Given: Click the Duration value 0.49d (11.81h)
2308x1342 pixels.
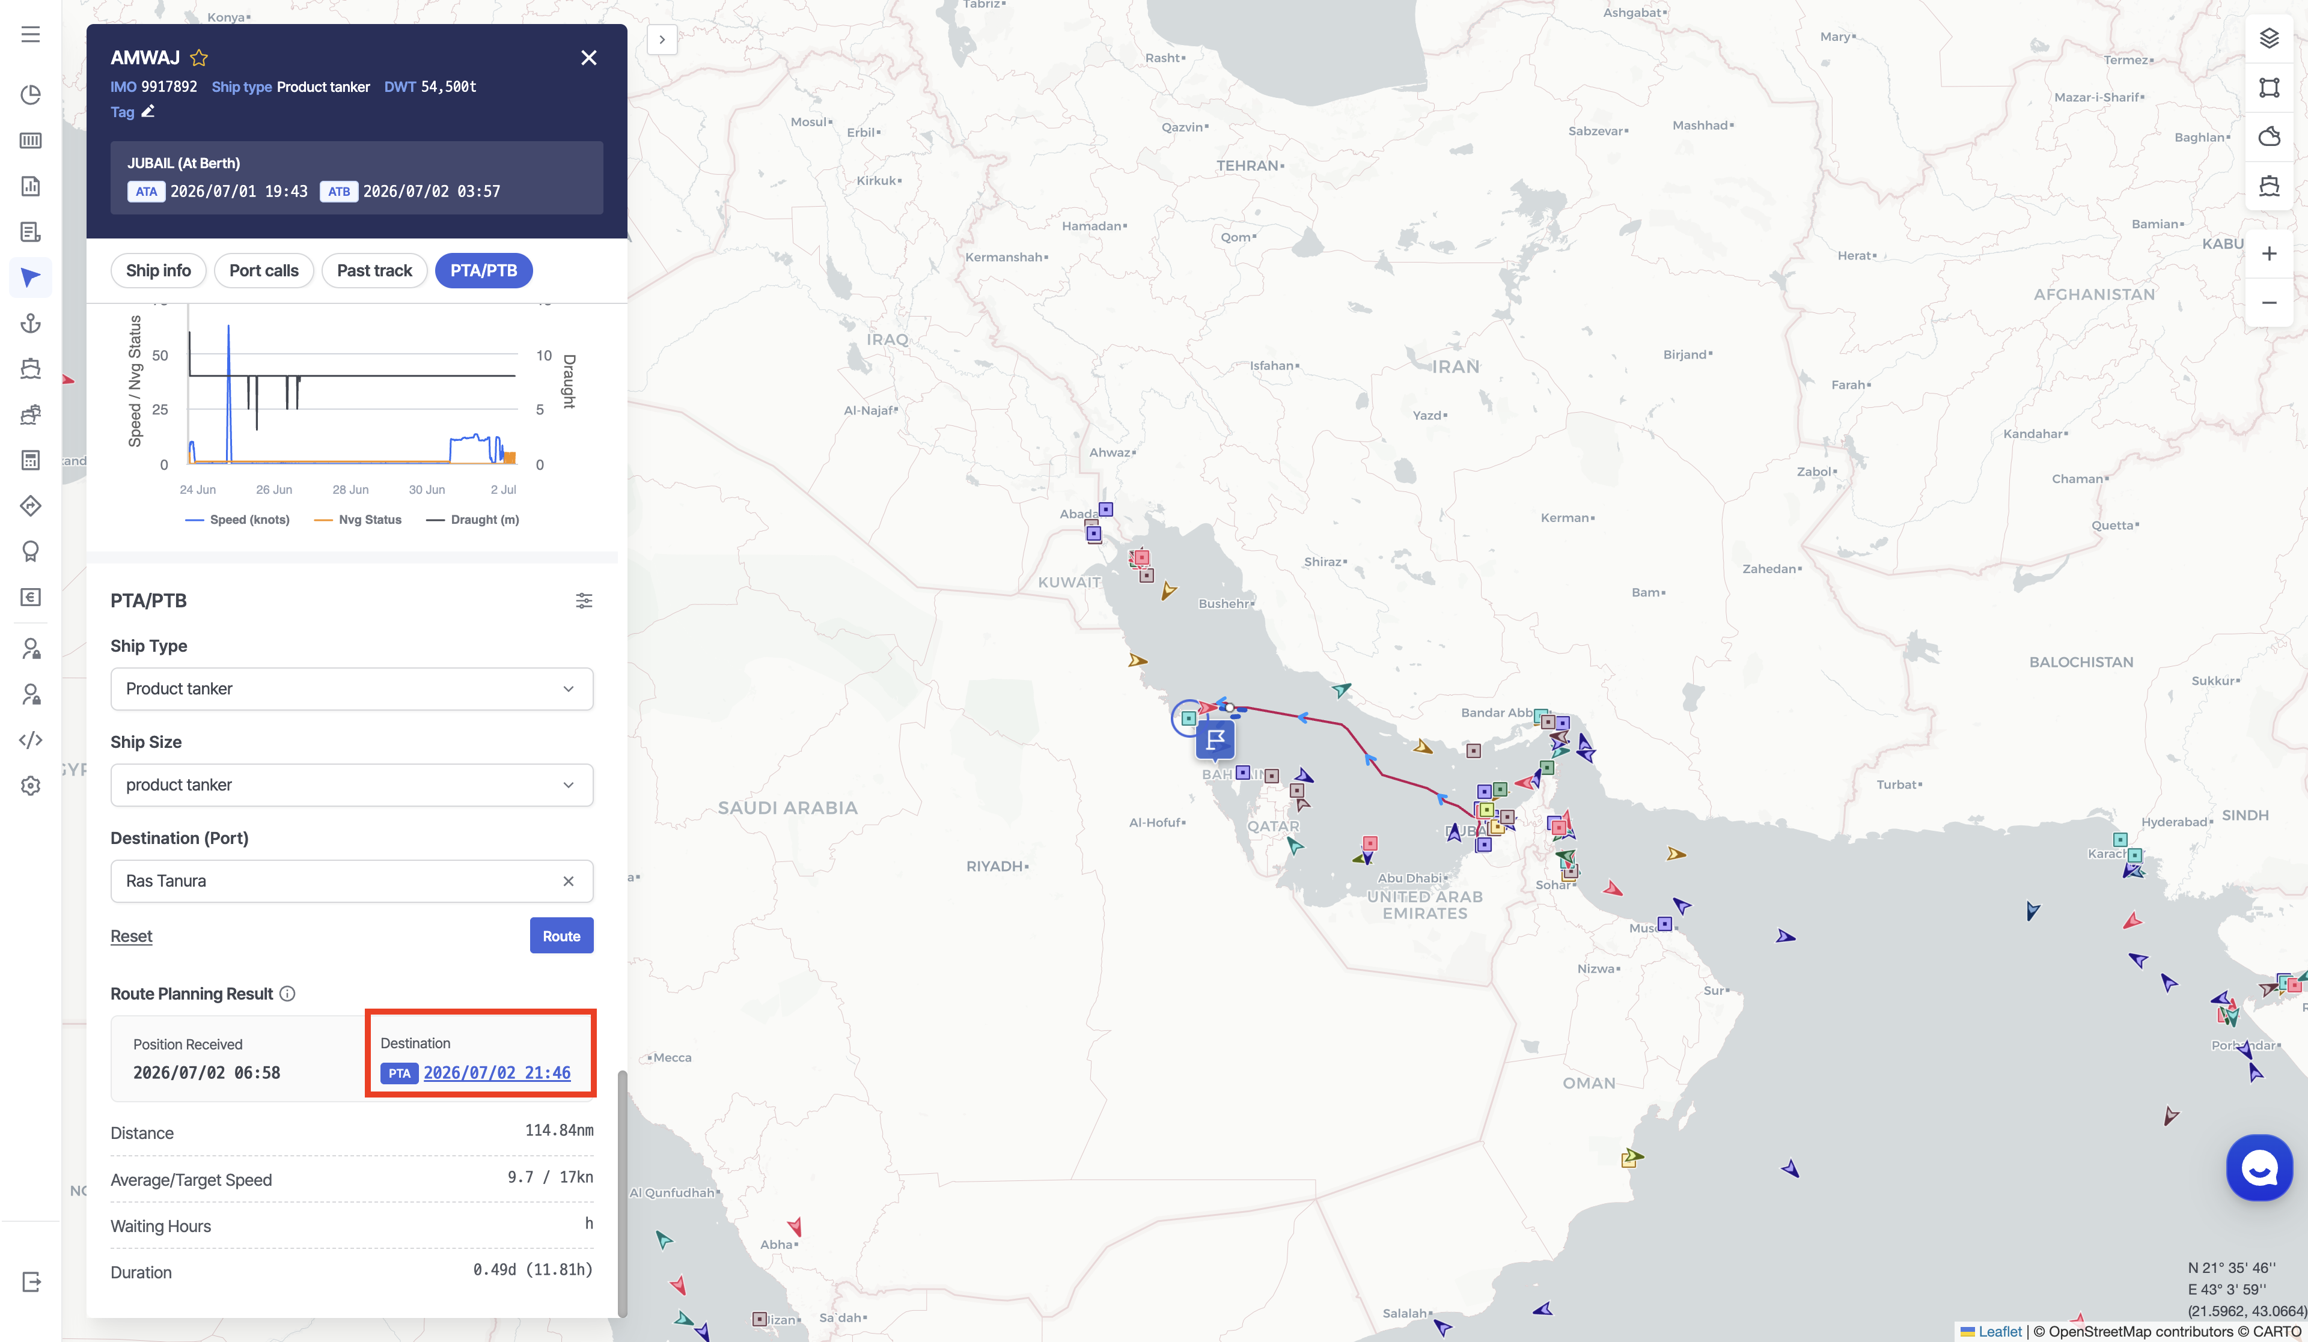Looking at the screenshot, I should [x=533, y=1270].
